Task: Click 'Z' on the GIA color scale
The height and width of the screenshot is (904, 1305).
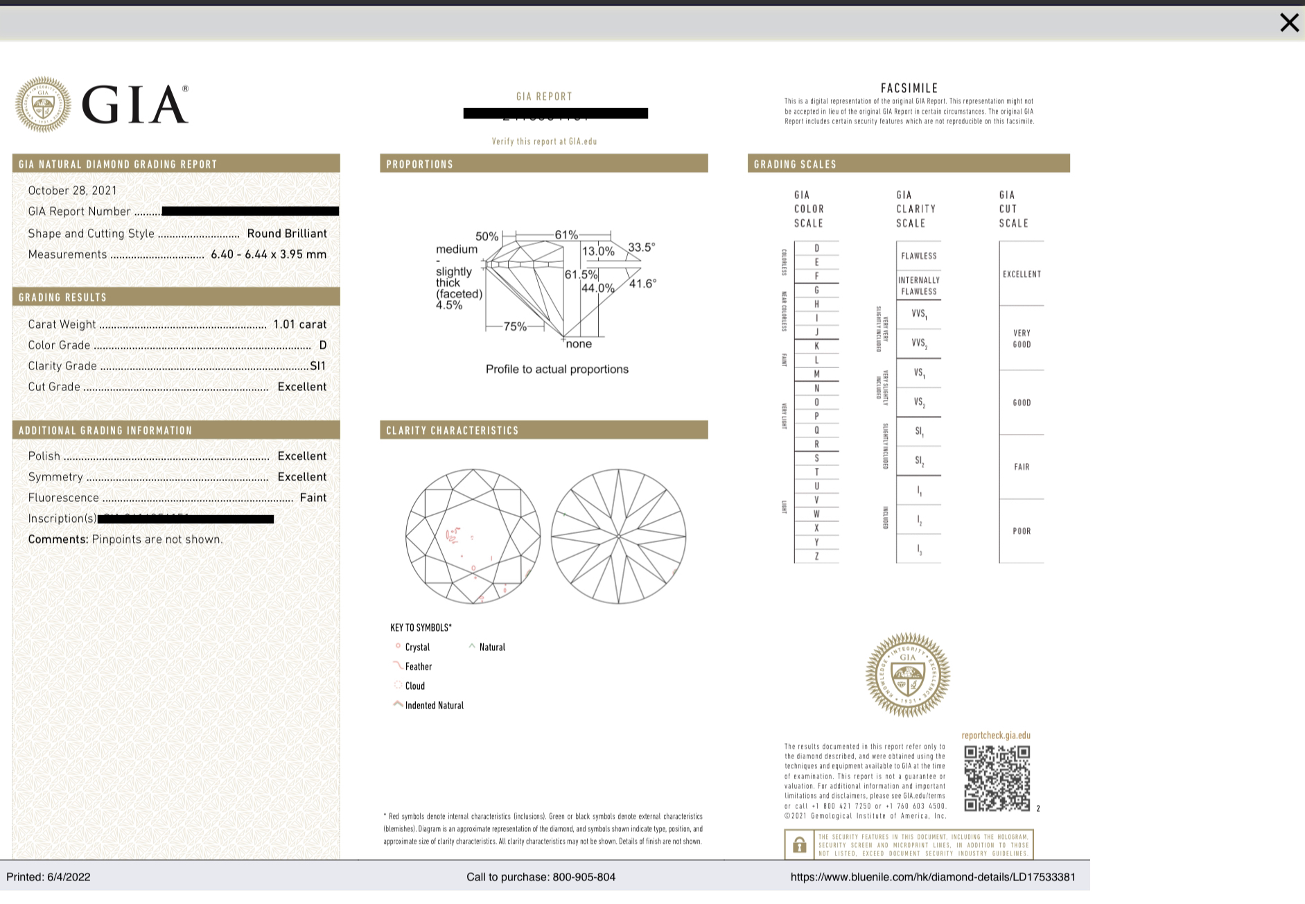Action: (x=816, y=556)
